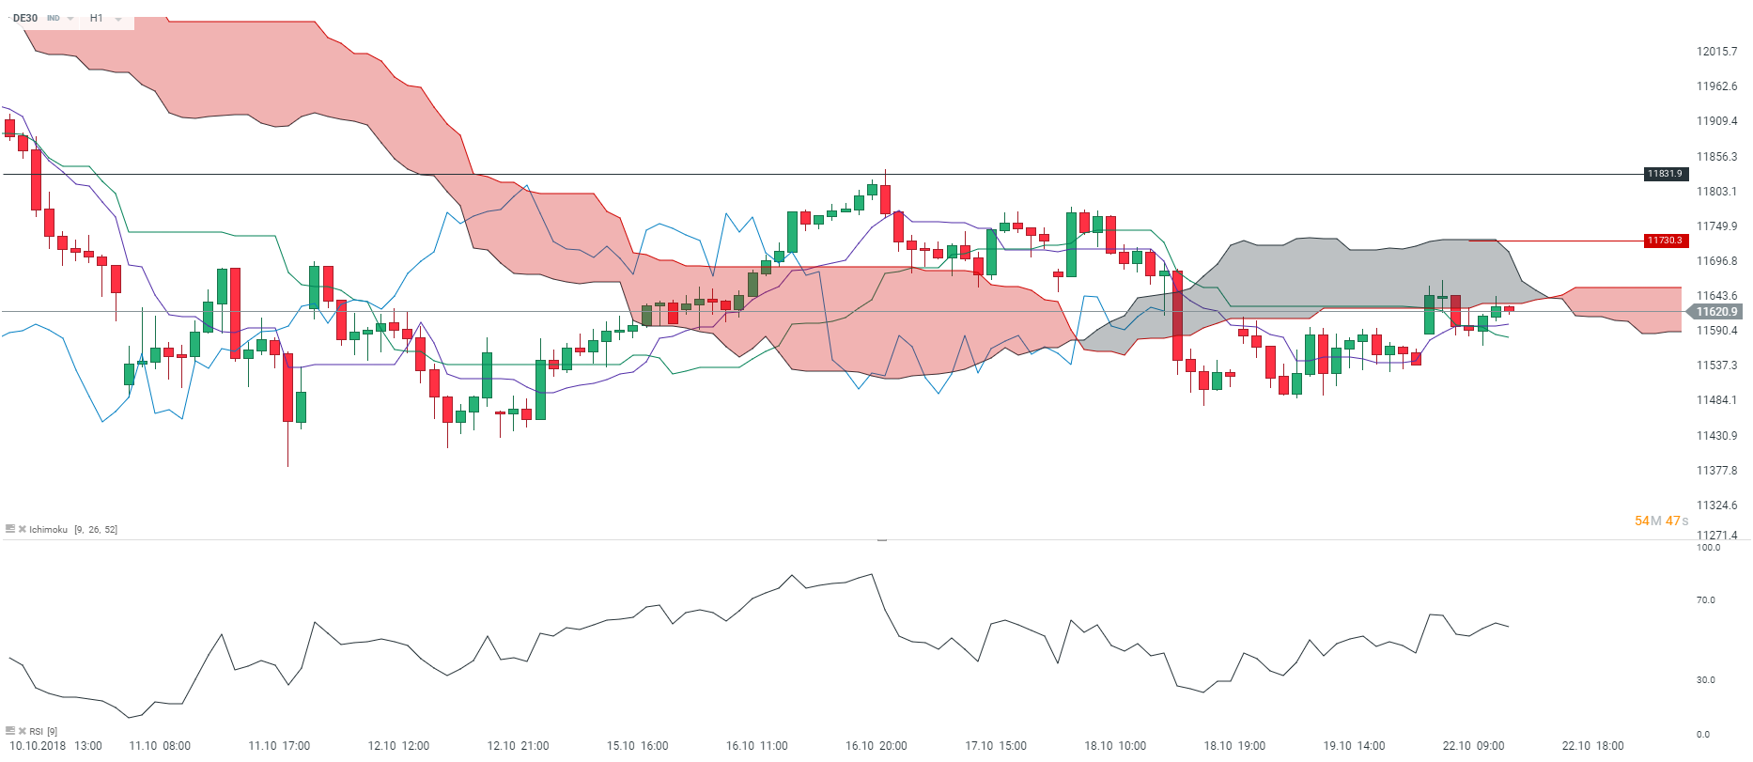Select the red 11730.3 price label
The width and height of the screenshot is (1753, 762).
tap(1666, 241)
